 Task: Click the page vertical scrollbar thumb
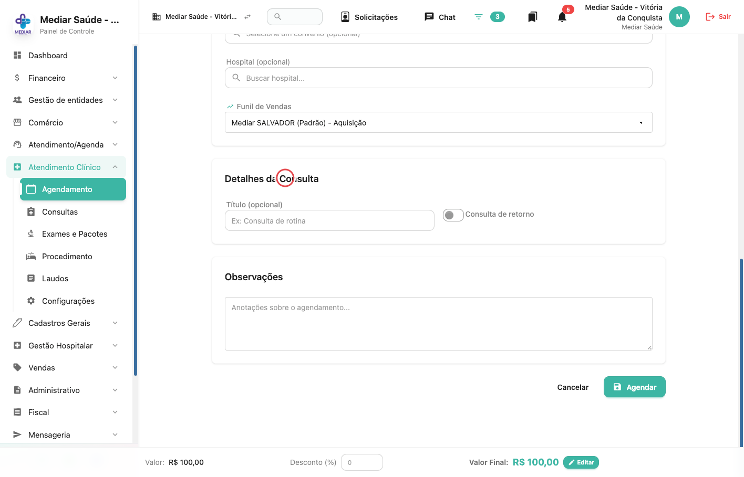tap(741, 352)
